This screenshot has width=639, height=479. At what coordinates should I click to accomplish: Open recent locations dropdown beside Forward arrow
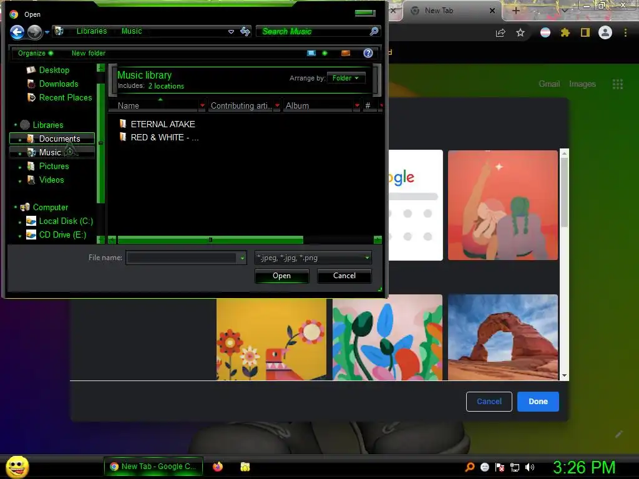pos(47,32)
